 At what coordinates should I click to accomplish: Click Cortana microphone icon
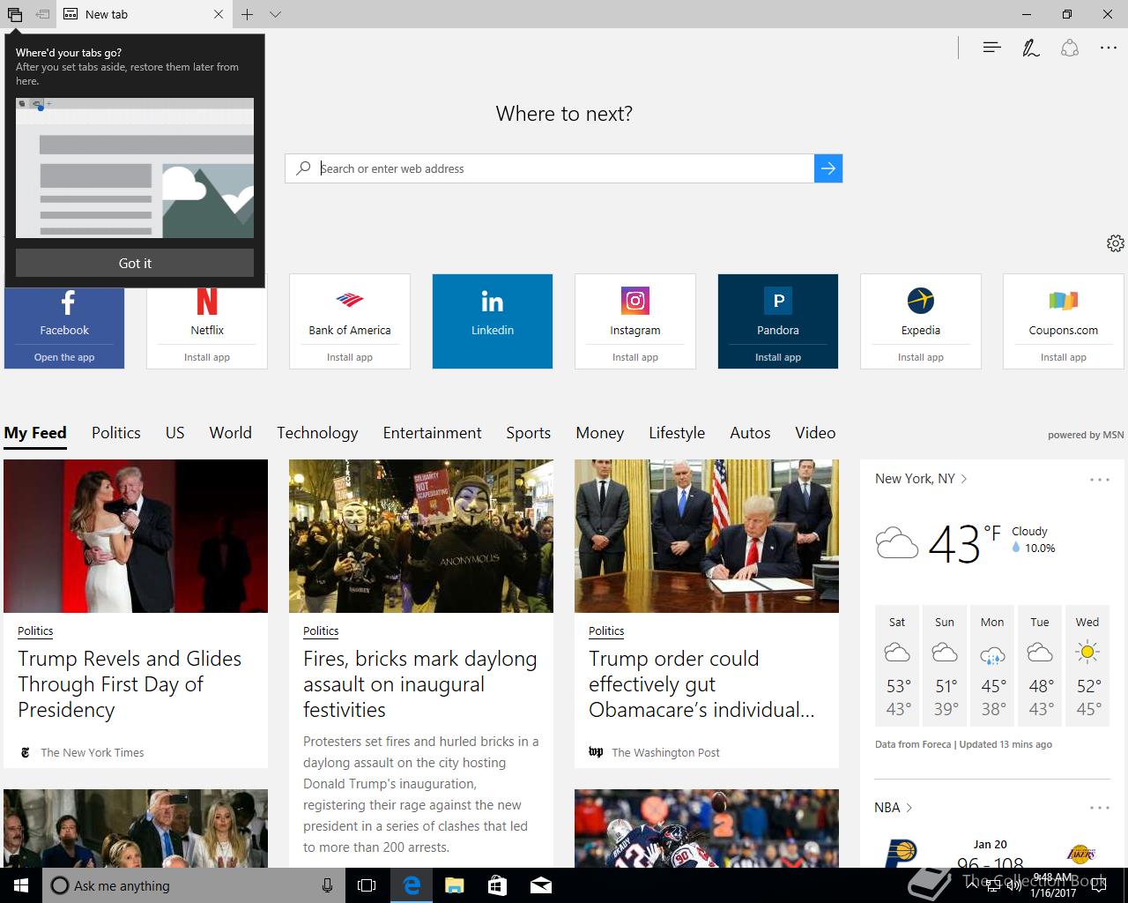pyautogui.click(x=328, y=885)
